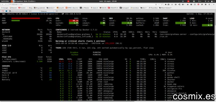Click the red CPU_USER alert text
Viewport: 216px width, 102px height.
click(110, 43)
